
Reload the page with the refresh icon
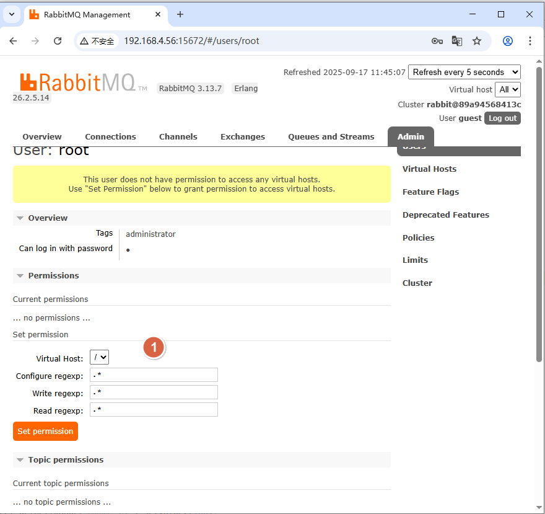58,41
